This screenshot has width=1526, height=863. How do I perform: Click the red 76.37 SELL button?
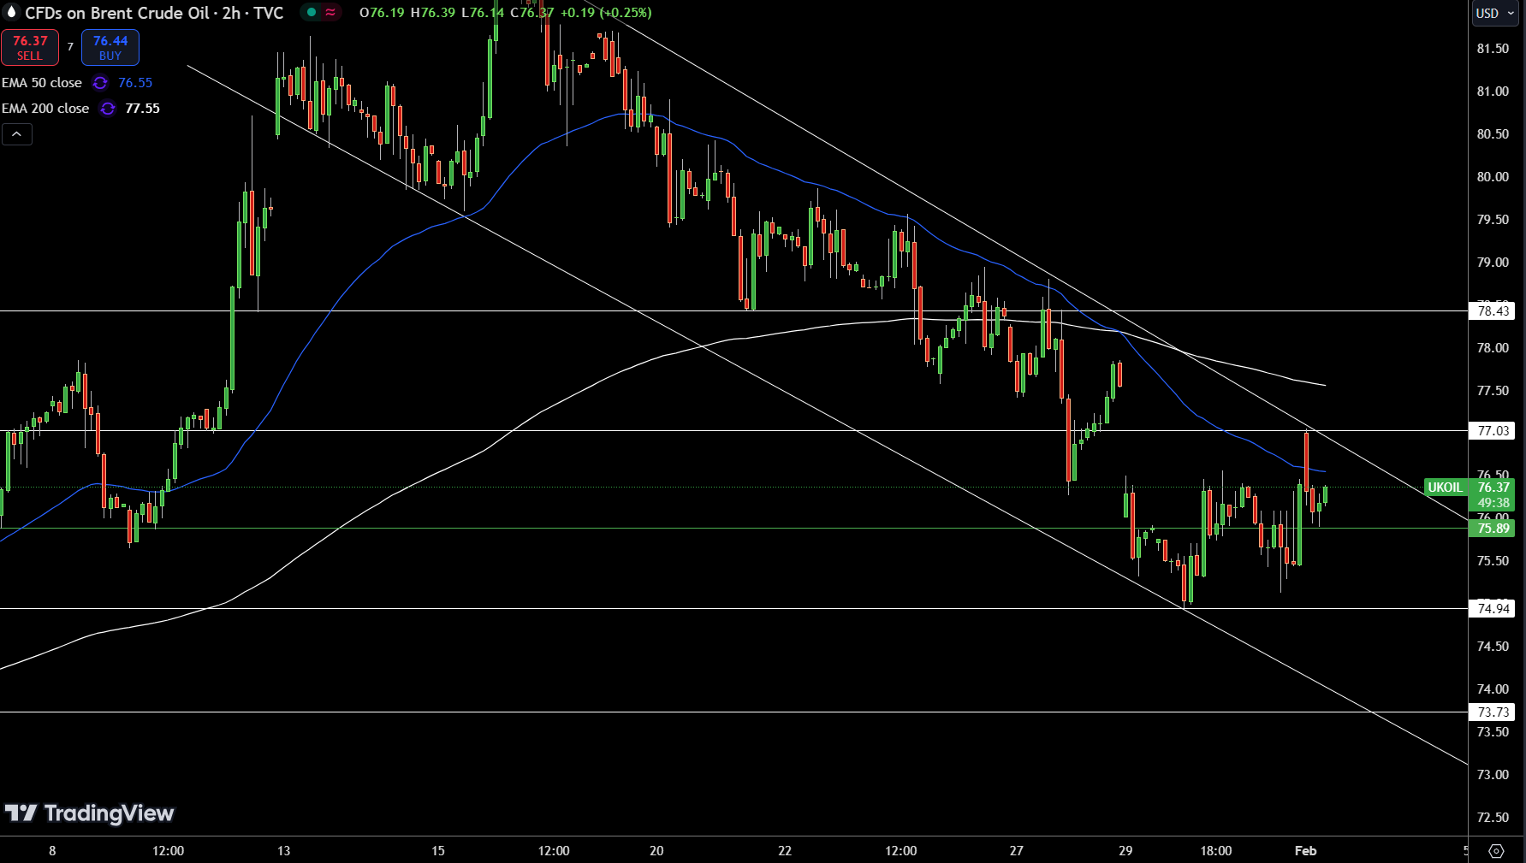click(x=30, y=48)
